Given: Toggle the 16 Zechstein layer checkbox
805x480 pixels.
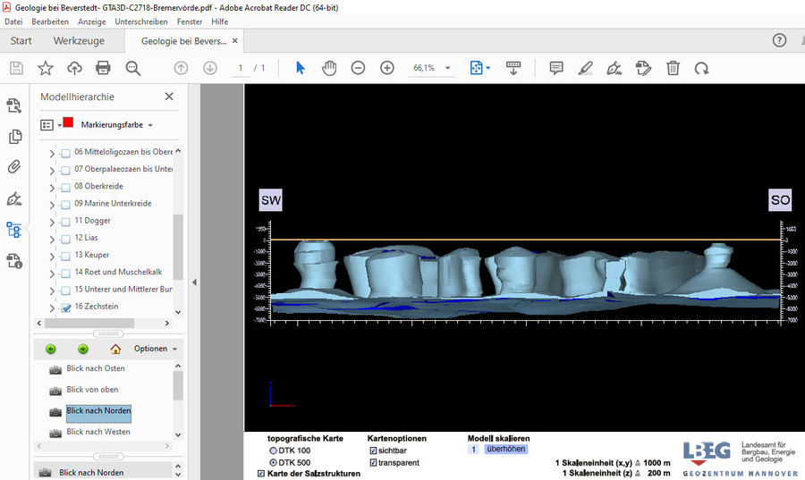Looking at the screenshot, I should pos(65,307).
